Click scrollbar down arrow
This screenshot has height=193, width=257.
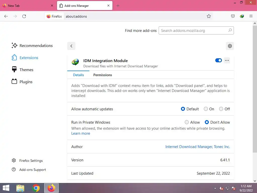[255, 181]
